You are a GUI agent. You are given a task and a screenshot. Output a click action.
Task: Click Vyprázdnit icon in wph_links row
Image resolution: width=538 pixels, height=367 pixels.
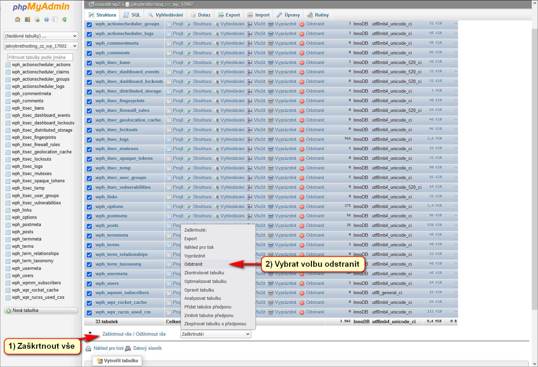tap(271, 197)
